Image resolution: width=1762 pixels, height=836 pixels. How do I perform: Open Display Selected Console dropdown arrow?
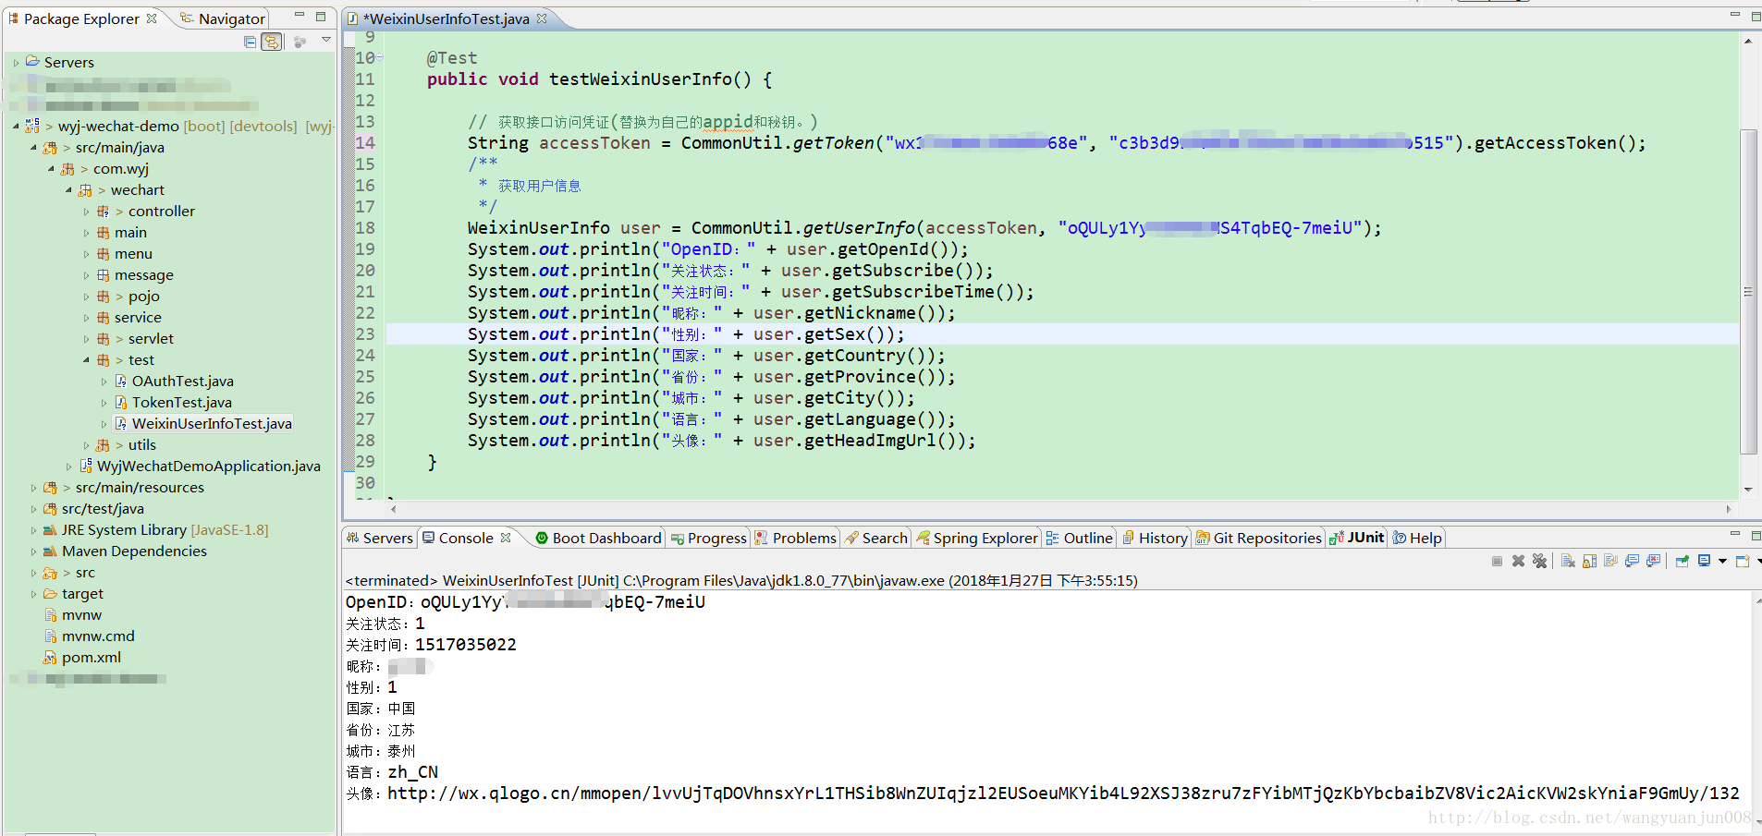pyautogui.click(x=1722, y=561)
